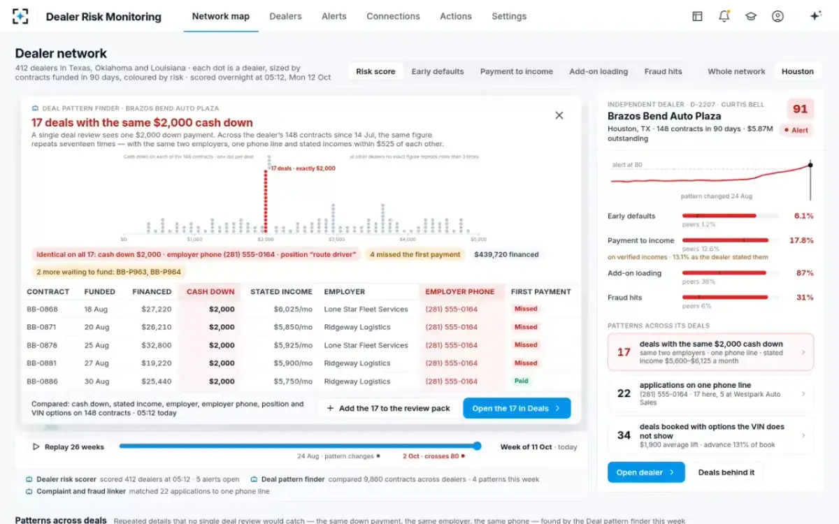
Task: Open the layout panel icon in header
Action: 697,16
